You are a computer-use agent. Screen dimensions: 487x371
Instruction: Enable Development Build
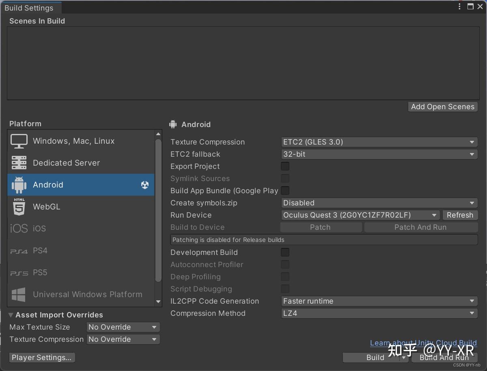285,252
